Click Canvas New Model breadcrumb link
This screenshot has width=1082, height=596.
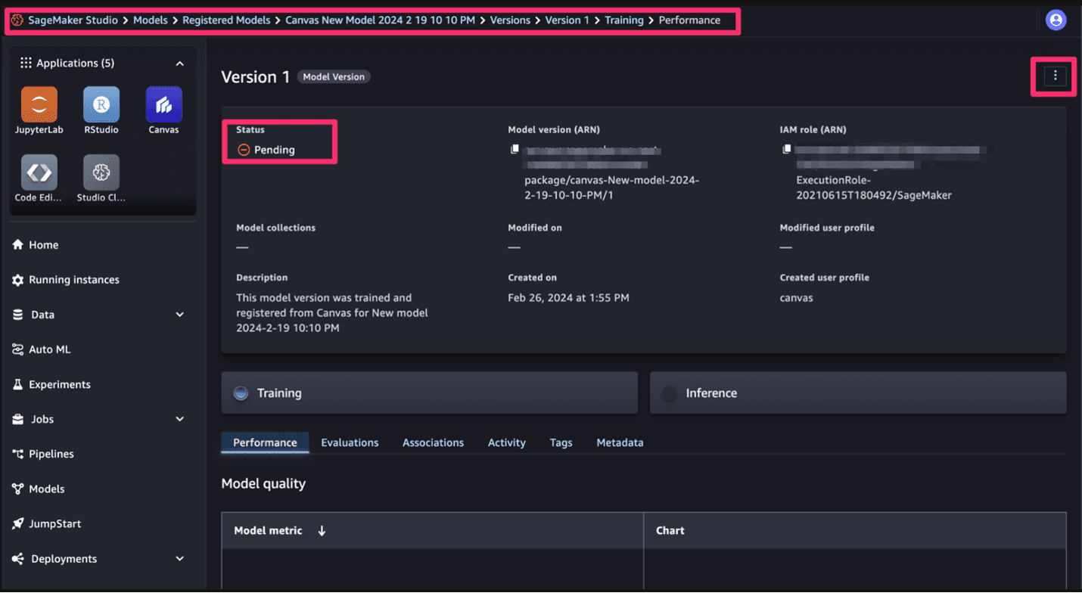[x=380, y=20]
